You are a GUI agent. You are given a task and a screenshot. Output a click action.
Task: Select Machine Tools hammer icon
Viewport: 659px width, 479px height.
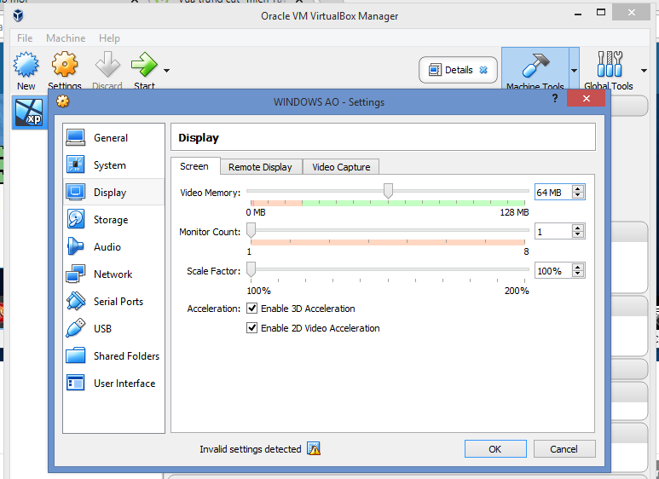[x=535, y=65]
